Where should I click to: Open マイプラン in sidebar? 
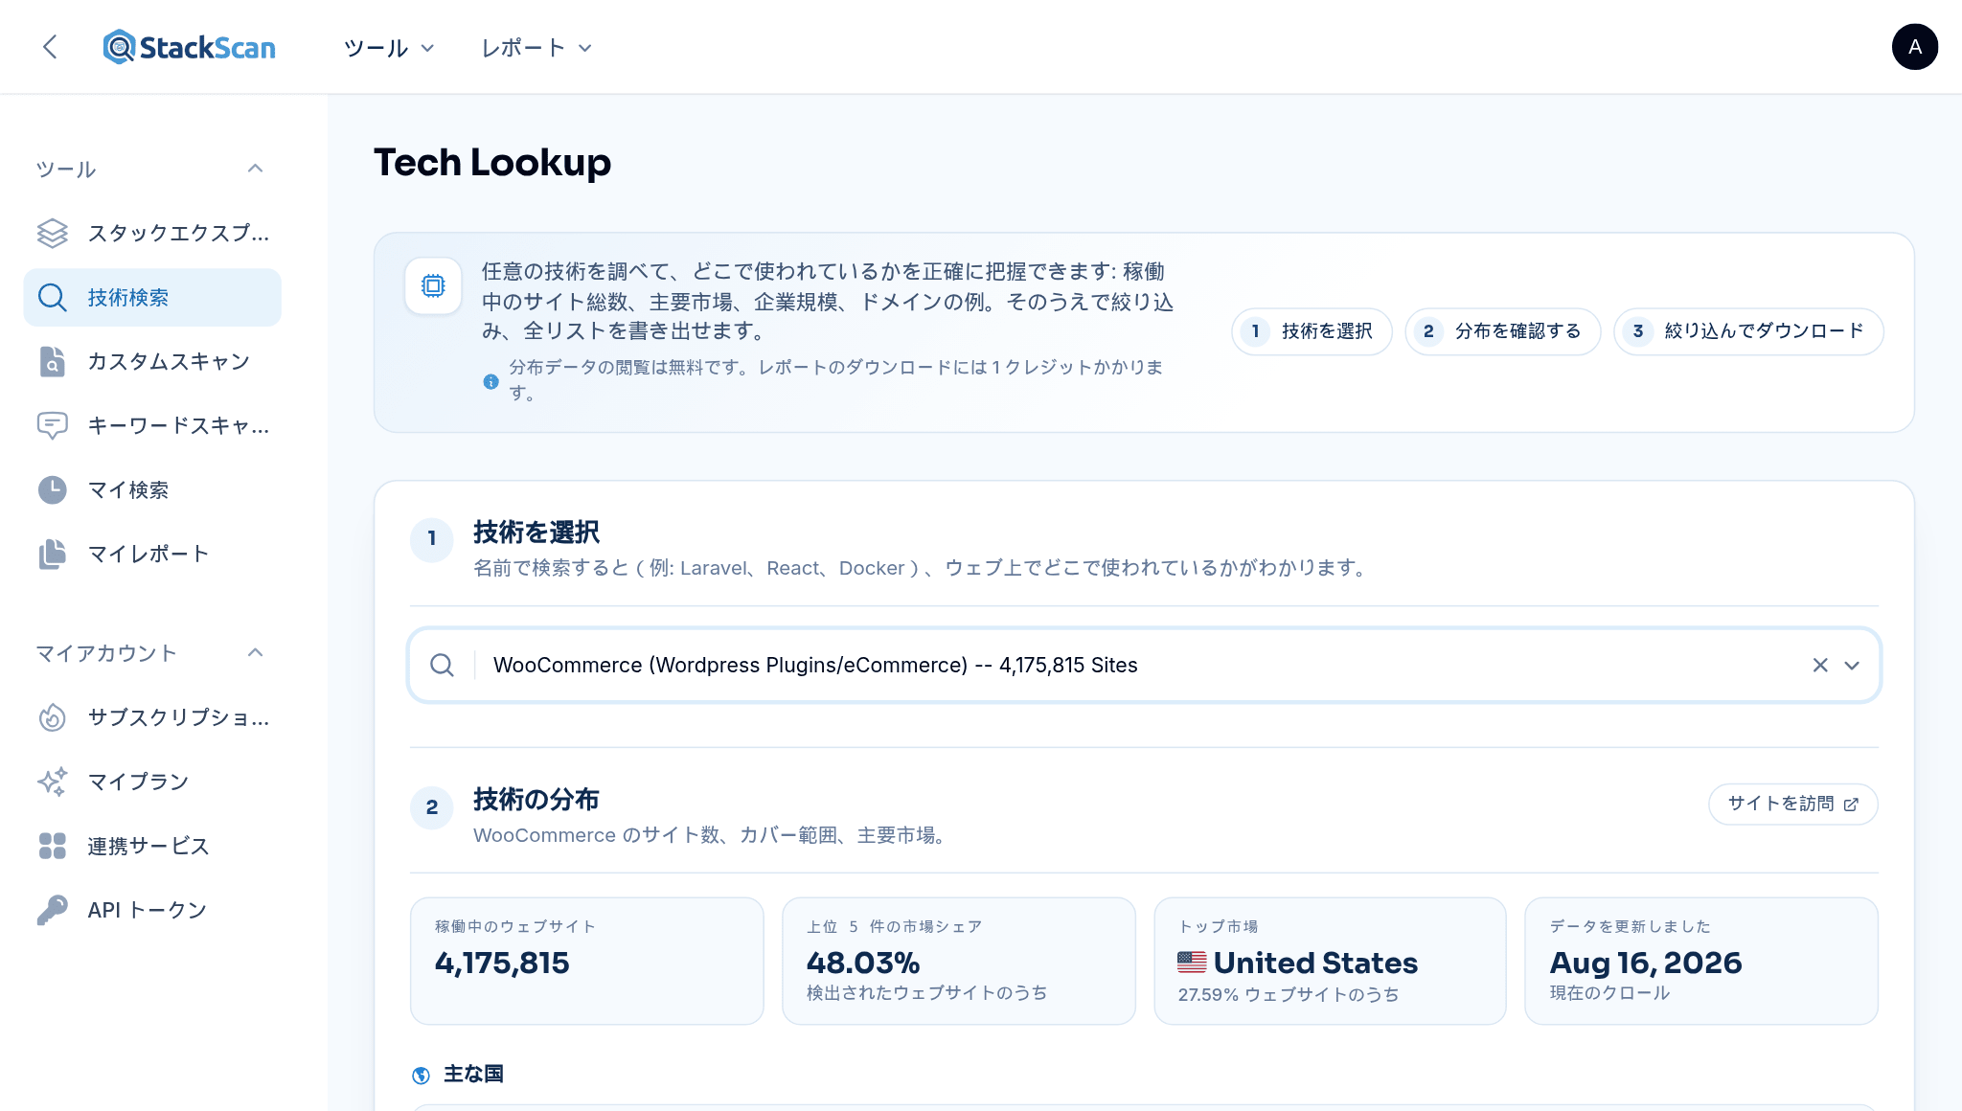pyautogui.click(x=152, y=782)
